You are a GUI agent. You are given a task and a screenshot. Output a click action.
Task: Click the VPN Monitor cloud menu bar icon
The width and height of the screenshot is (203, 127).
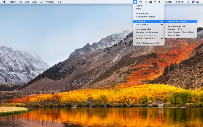click(x=135, y=2)
